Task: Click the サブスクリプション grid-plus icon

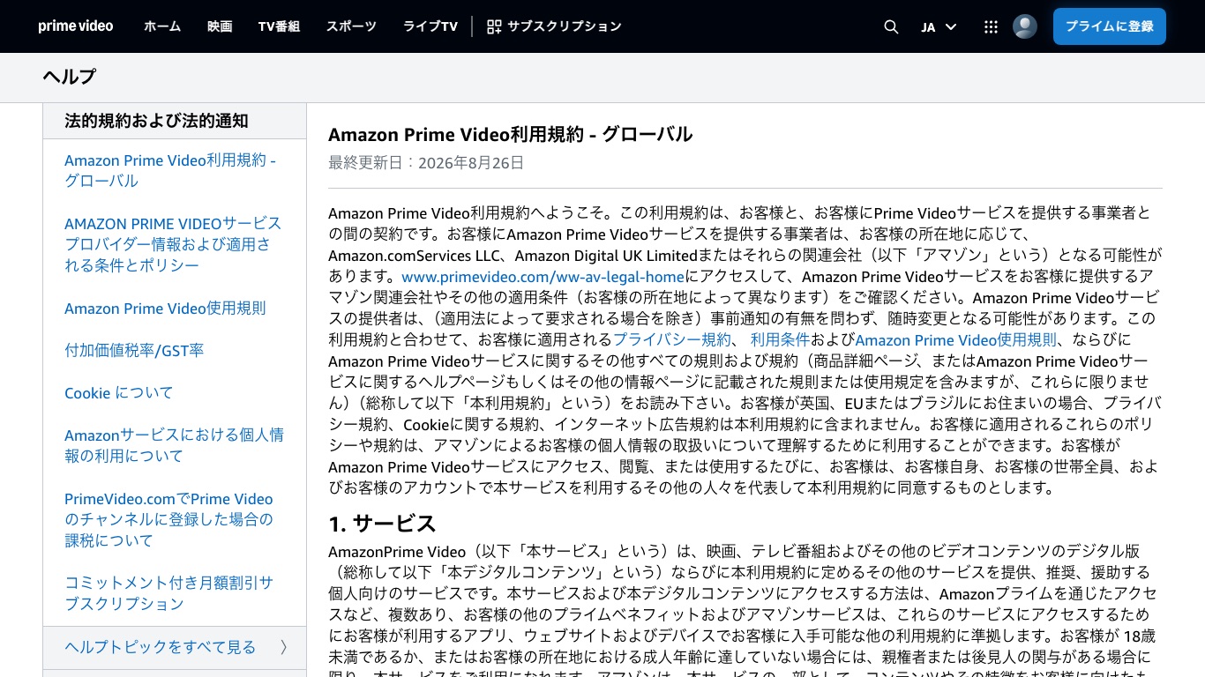Action: pyautogui.click(x=494, y=26)
